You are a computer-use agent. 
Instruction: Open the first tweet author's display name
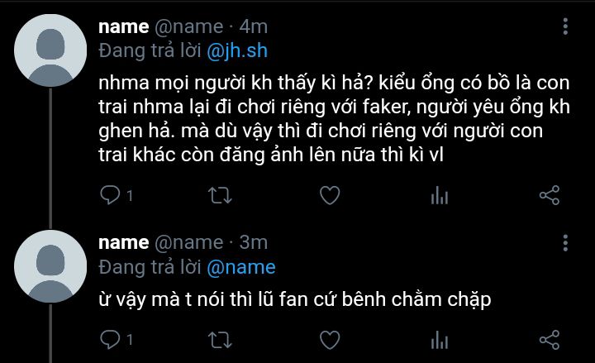pyautogui.click(x=123, y=27)
